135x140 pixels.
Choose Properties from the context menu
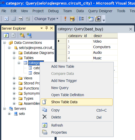[77, 132]
